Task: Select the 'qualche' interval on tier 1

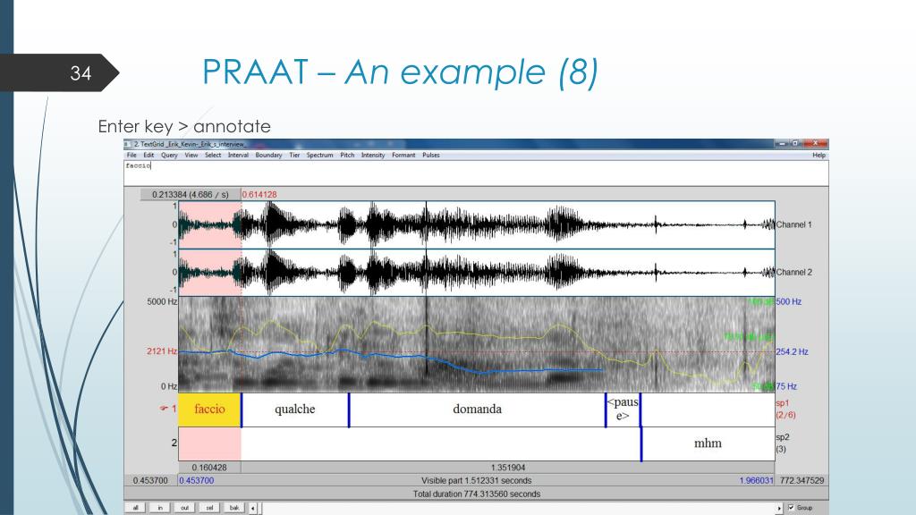Action: point(295,409)
